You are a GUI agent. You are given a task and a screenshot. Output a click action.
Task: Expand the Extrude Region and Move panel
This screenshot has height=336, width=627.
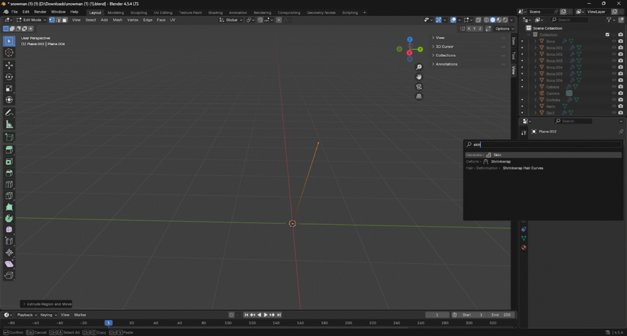47,304
